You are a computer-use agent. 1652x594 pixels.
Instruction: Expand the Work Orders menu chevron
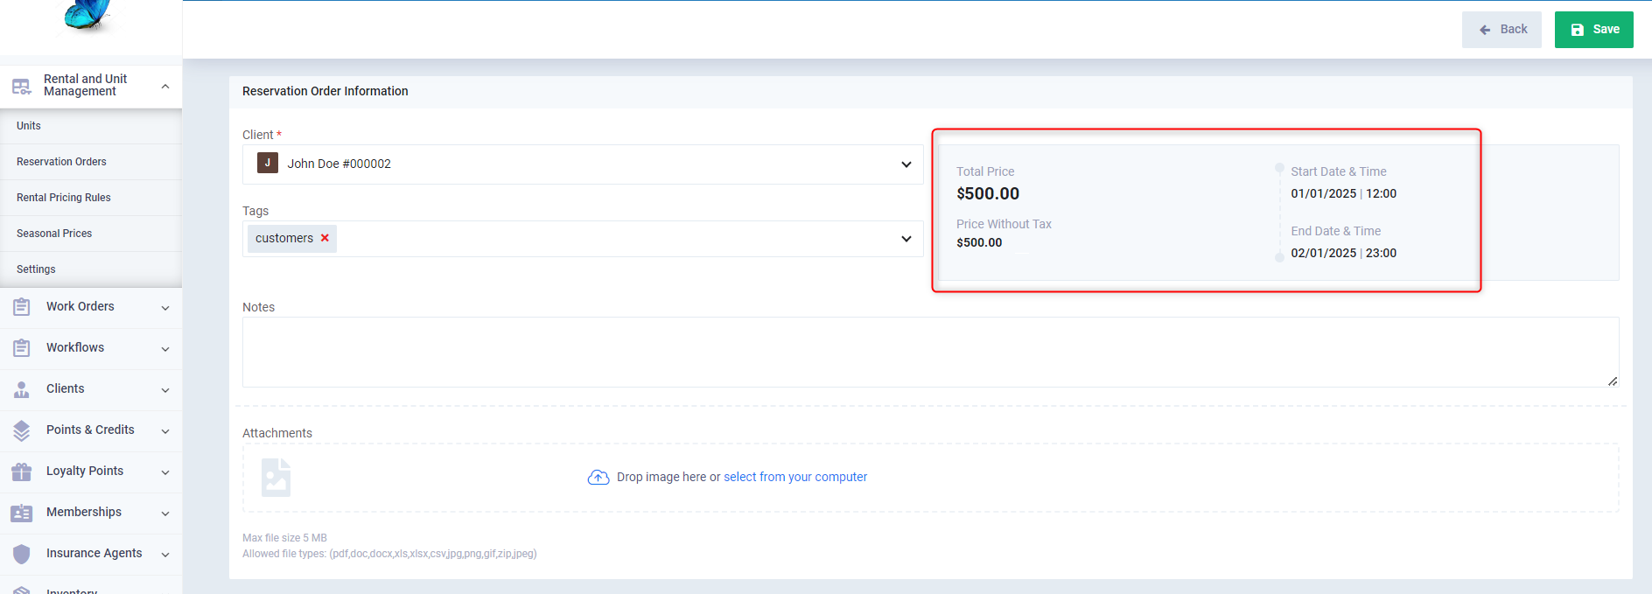click(165, 308)
